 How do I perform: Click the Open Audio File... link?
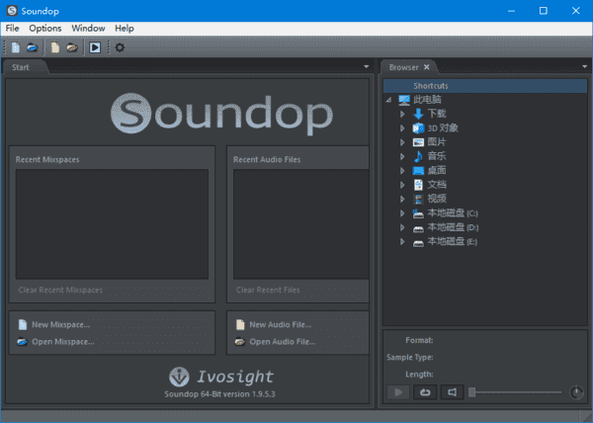coord(282,342)
